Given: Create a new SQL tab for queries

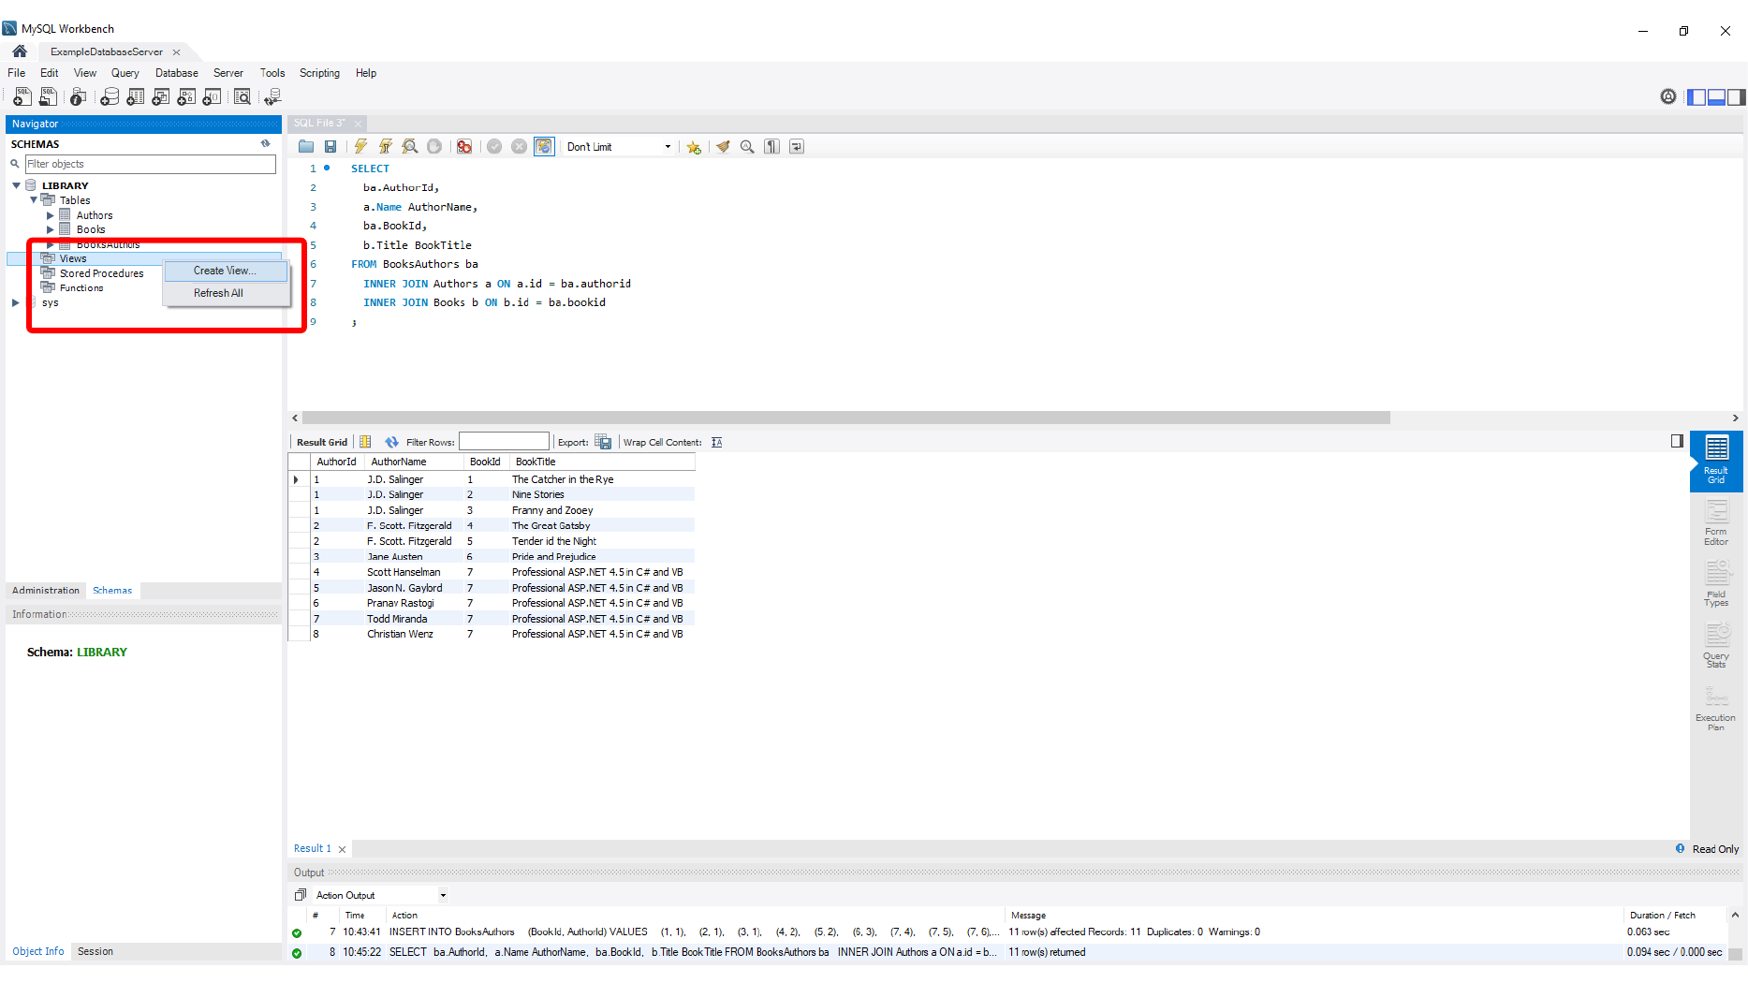Looking at the screenshot, I should point(22,96).
